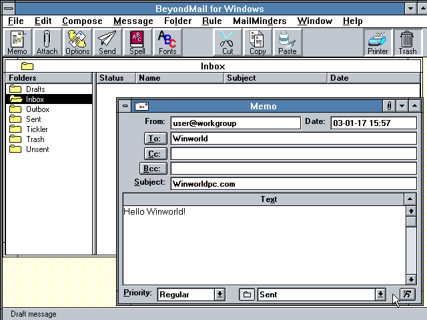Viewport: 427px width, 320px height.
Task: Collapse the Text section with up arrow
Action: (x=410, y=199)
